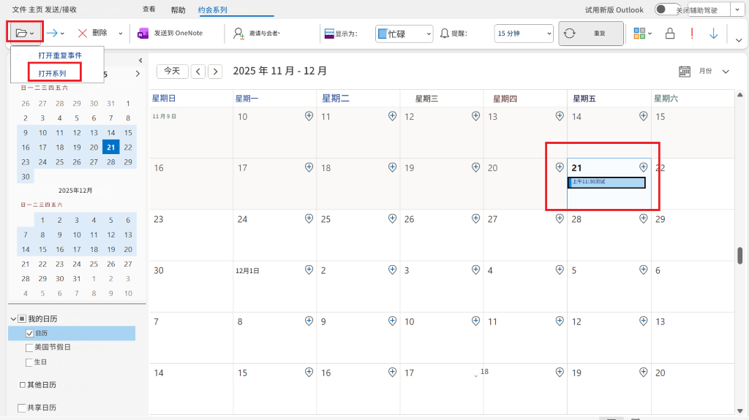Click the Invite Attendees person icon
749x420 pixels.
(238, 33)
